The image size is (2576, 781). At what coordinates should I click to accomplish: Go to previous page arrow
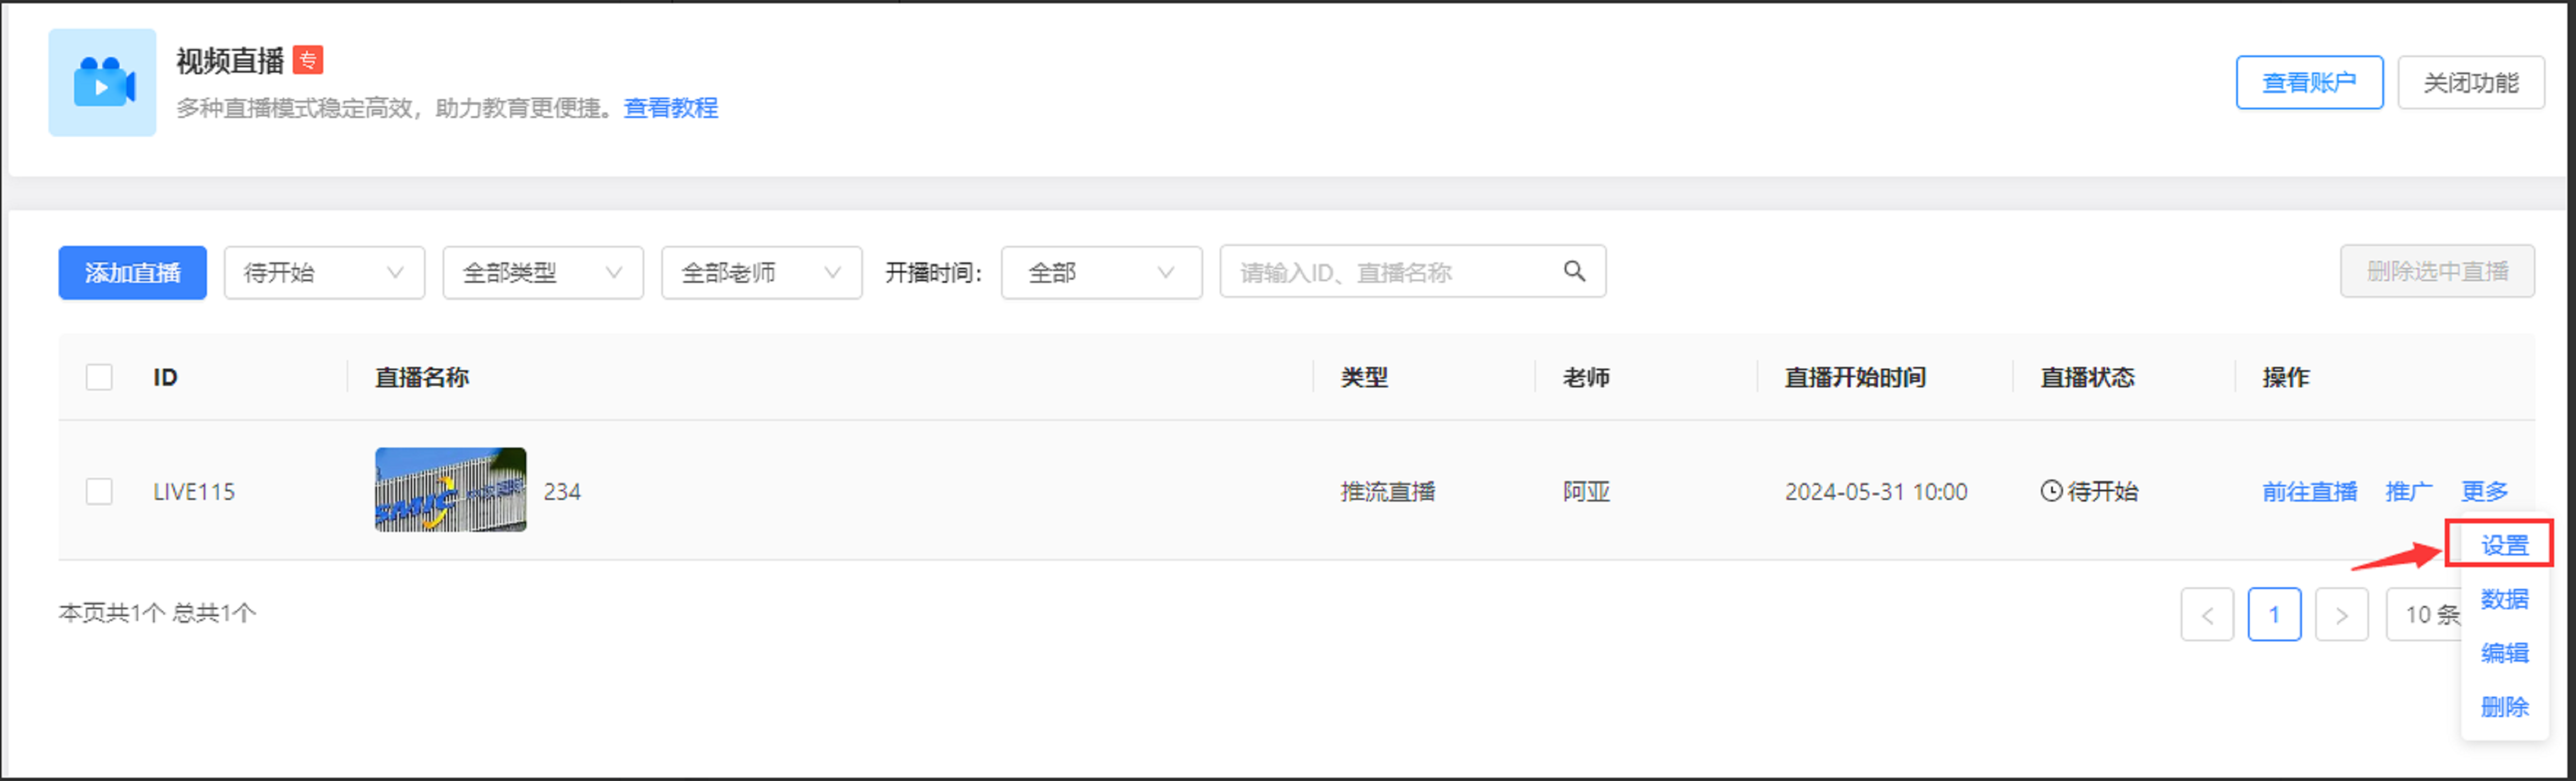(2207, 614)
